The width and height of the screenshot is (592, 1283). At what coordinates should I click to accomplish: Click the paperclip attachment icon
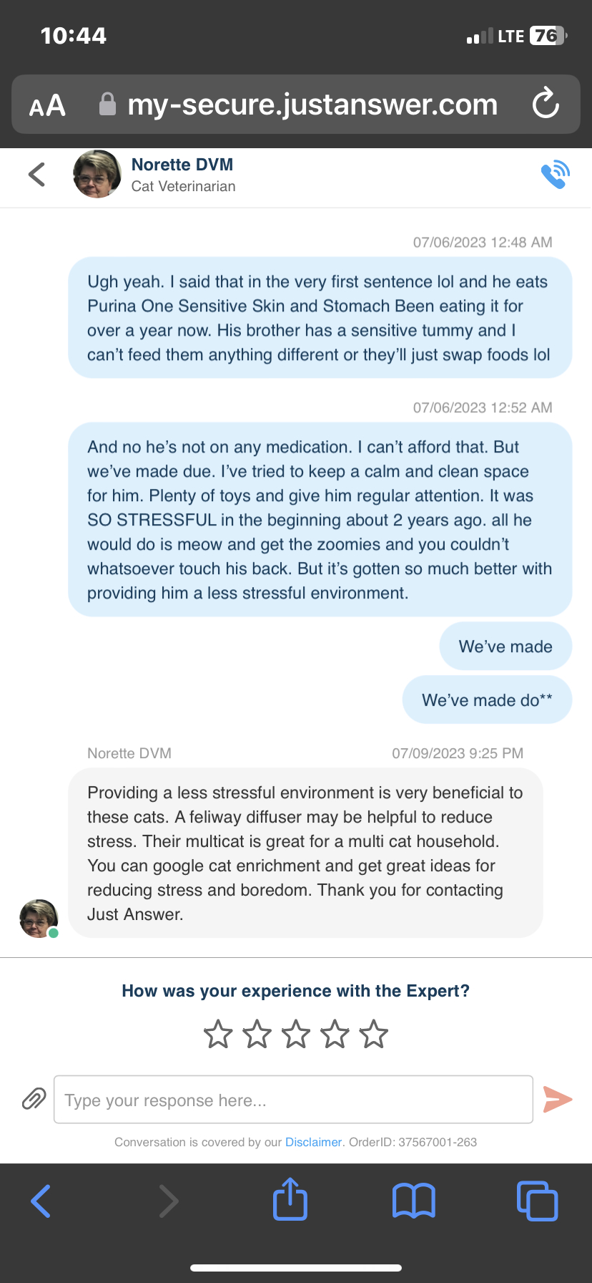[34, 1098]
